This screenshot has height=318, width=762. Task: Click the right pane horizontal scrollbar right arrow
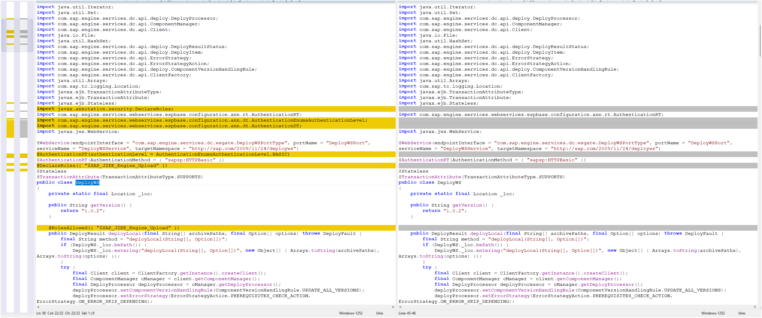pos(755,307)
